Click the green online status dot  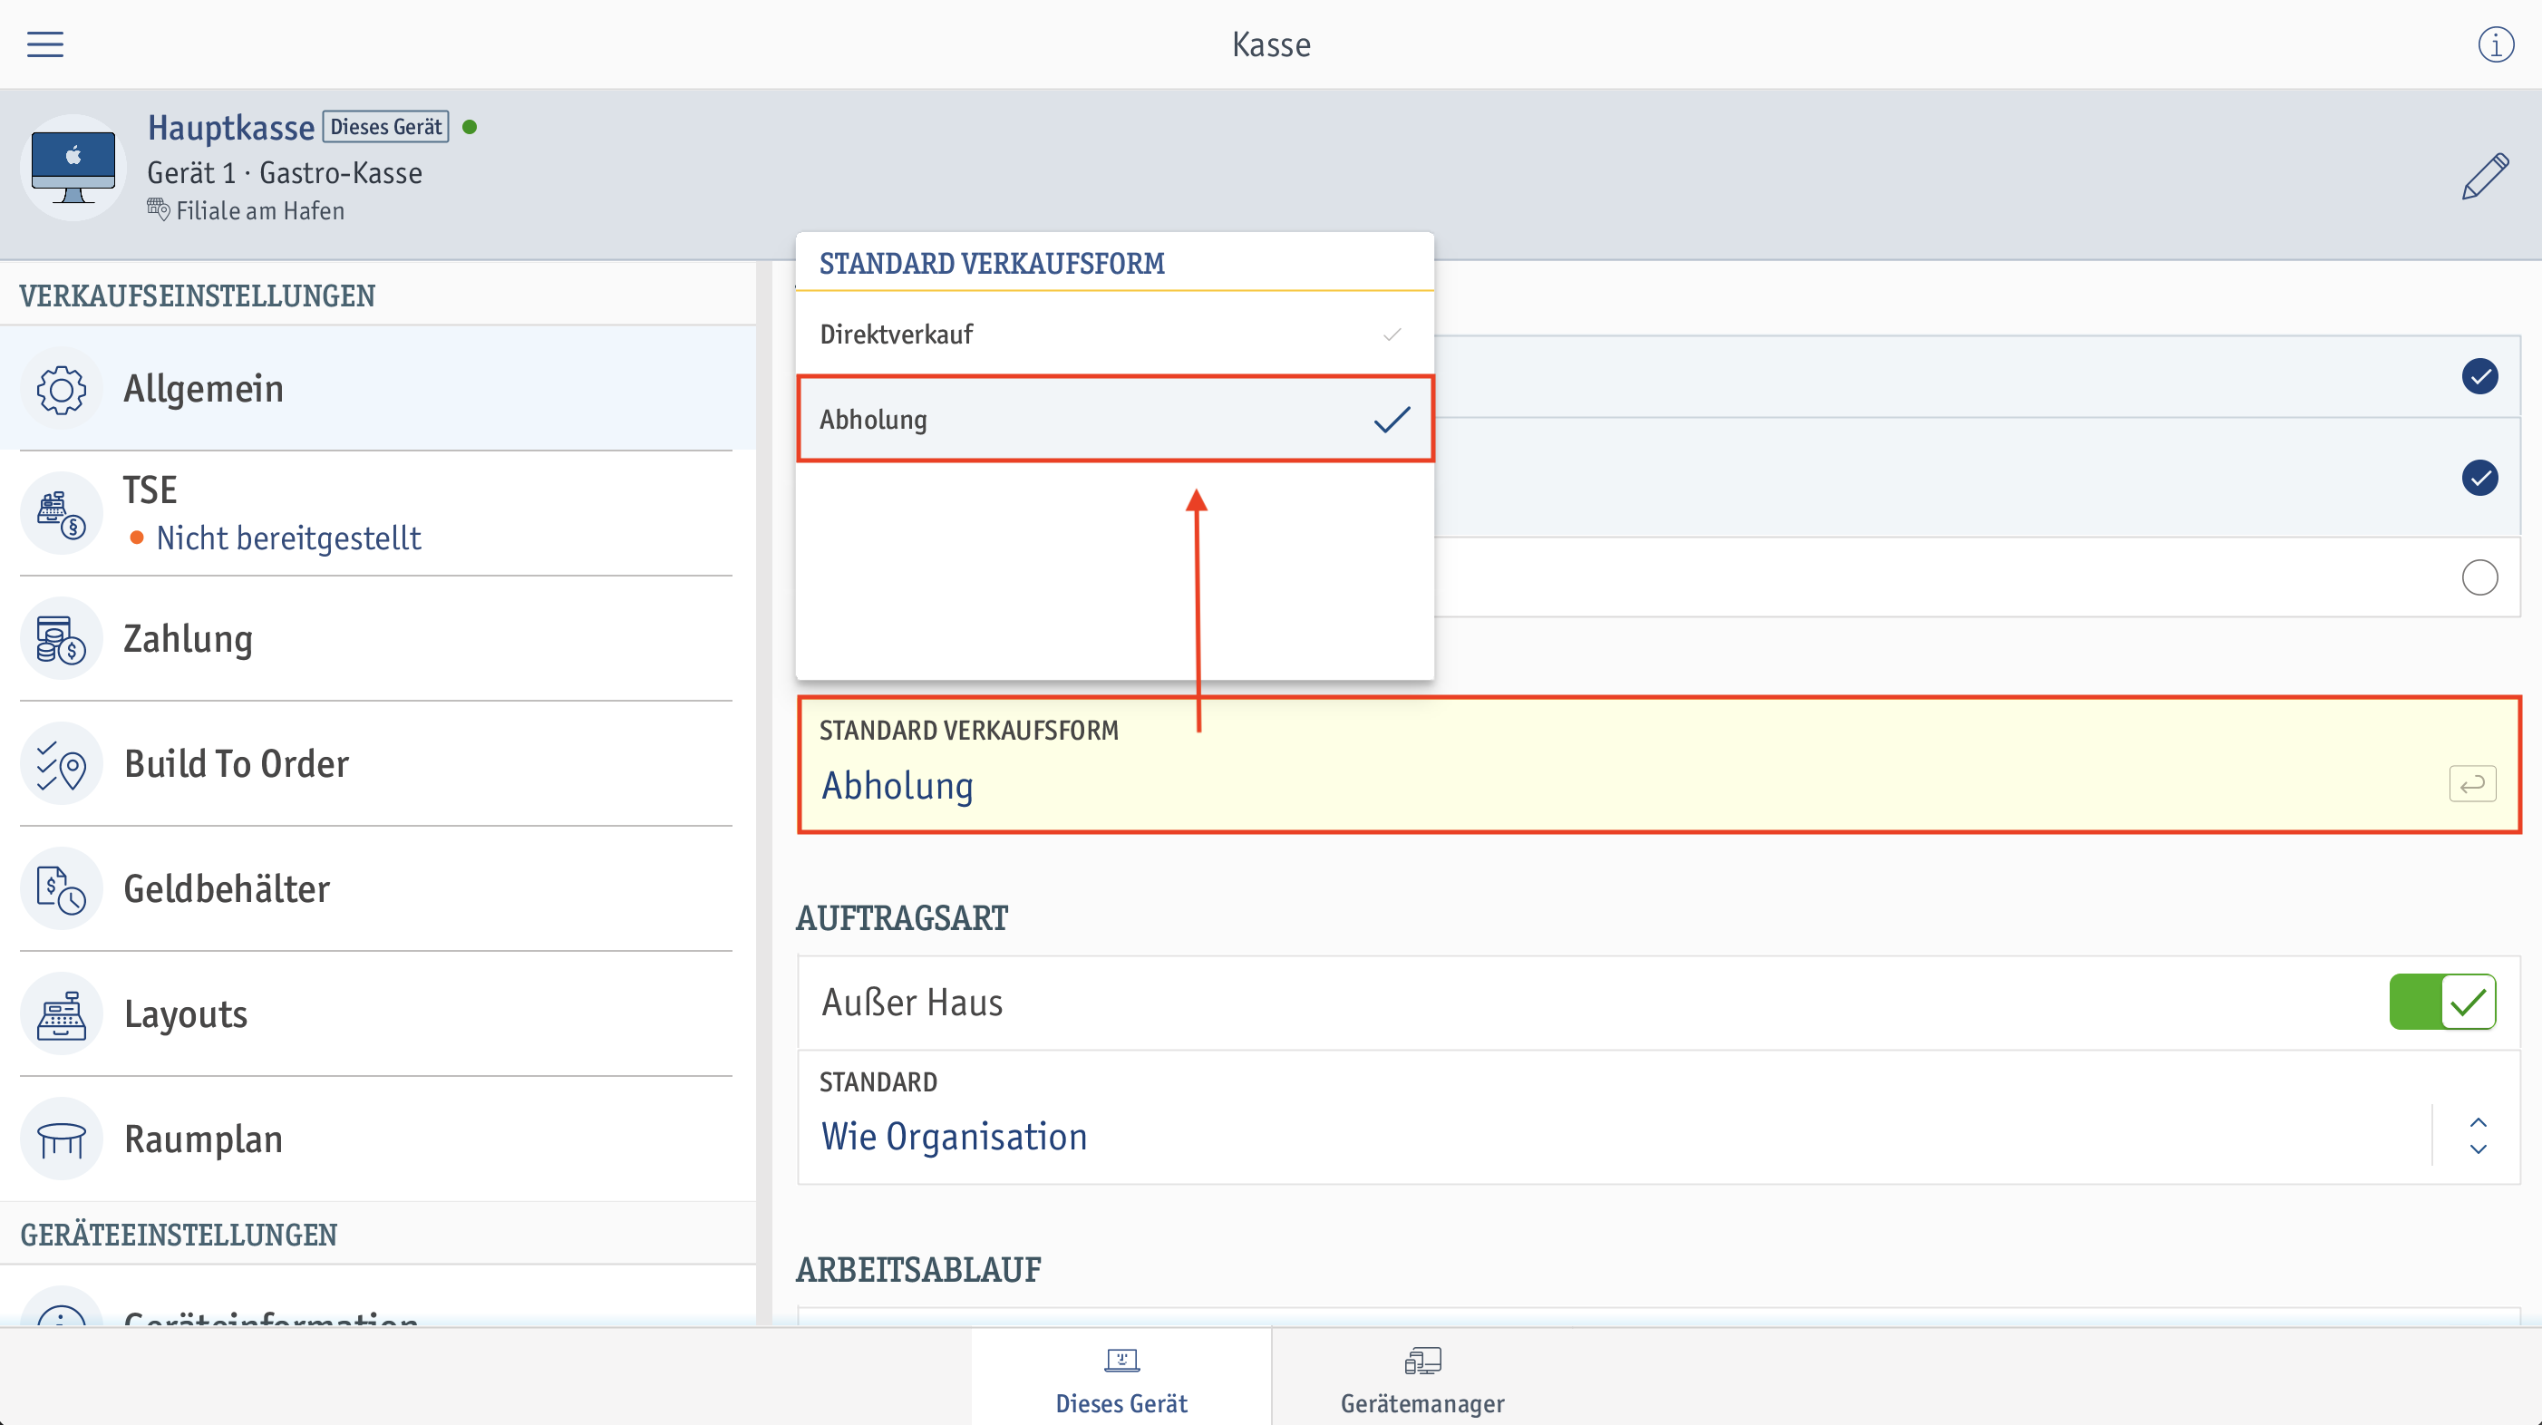(470, 126)
